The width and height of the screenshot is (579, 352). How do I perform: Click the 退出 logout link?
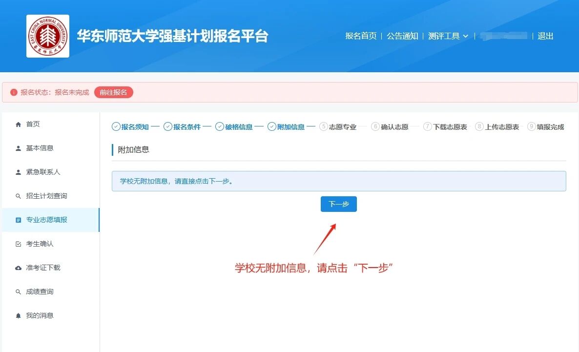(545, 36)
